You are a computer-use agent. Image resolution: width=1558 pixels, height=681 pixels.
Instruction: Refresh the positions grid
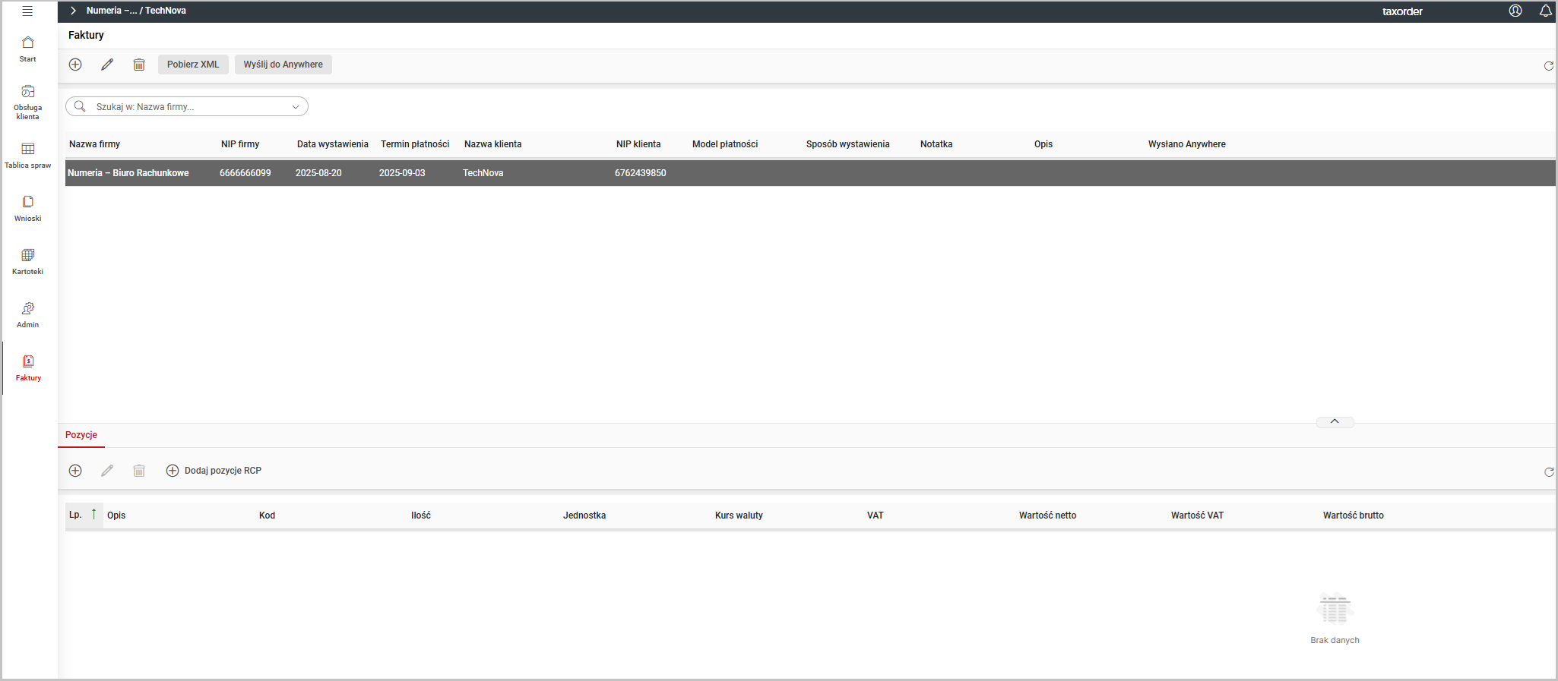[x=1548, y=472]
